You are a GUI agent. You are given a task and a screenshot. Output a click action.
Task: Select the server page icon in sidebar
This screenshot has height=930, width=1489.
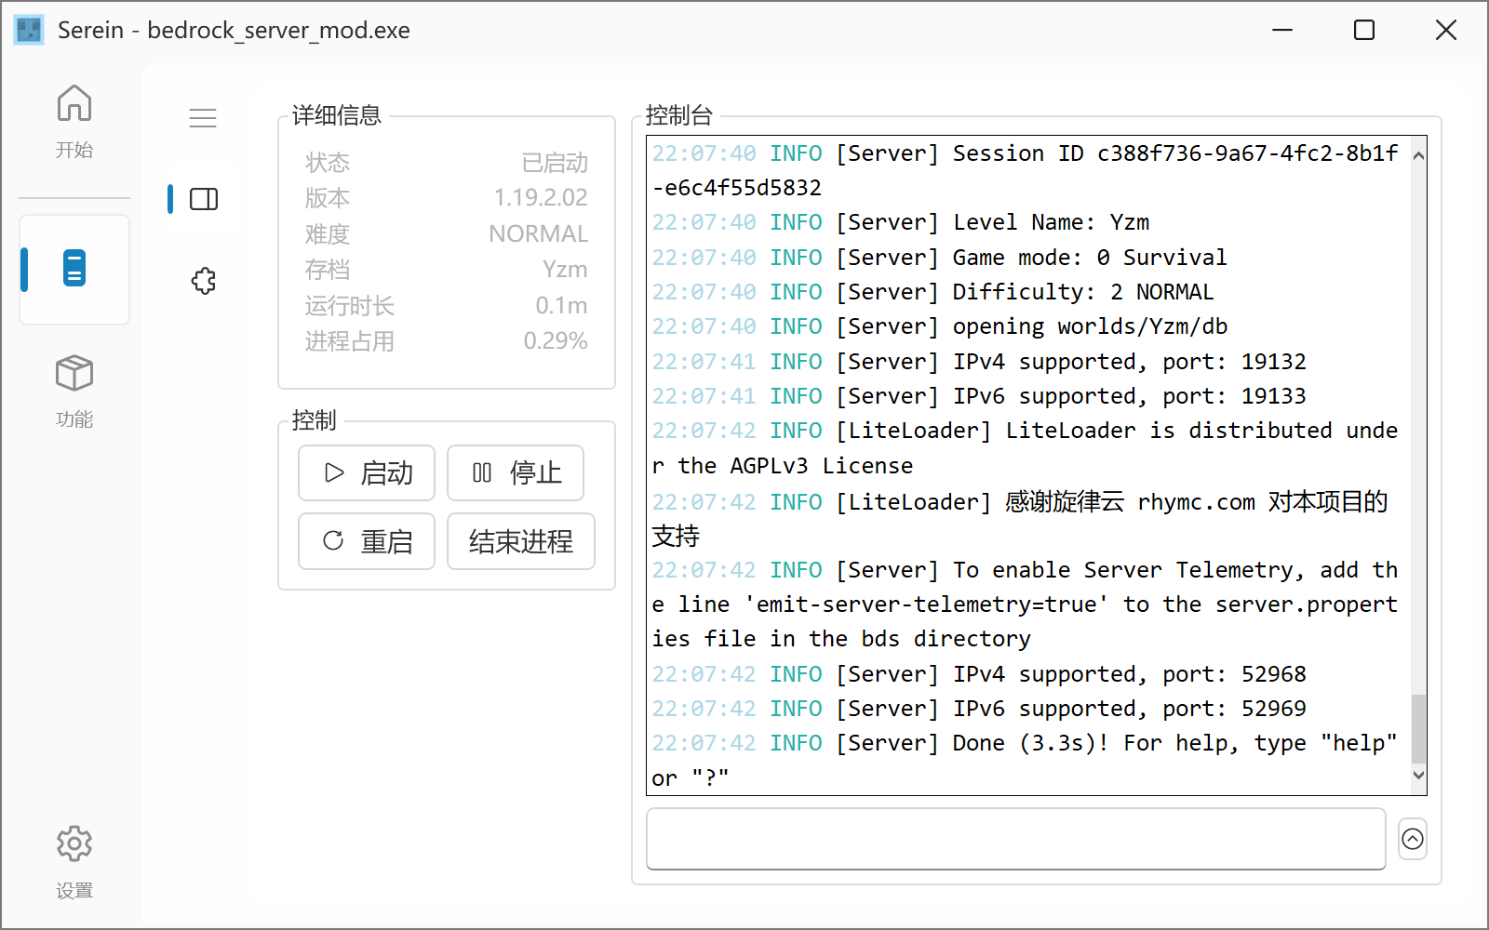tap(74, 269)
